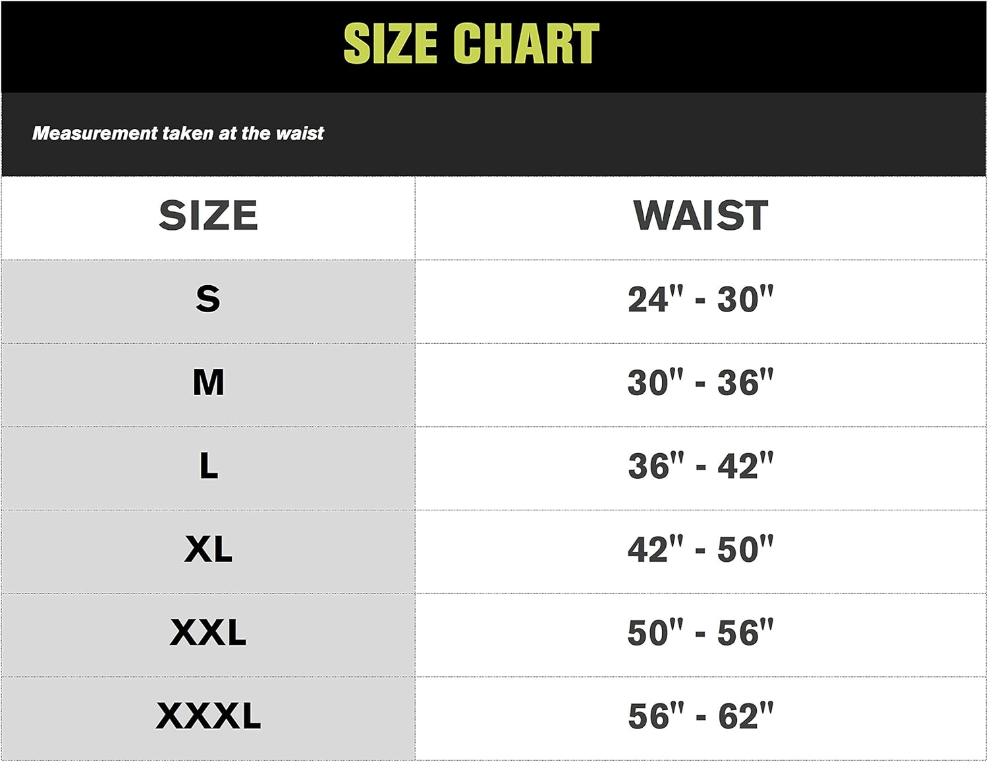Select the 36" - 42" waist value
Viewport: 988px width, 762px height.
coord(700,466)
